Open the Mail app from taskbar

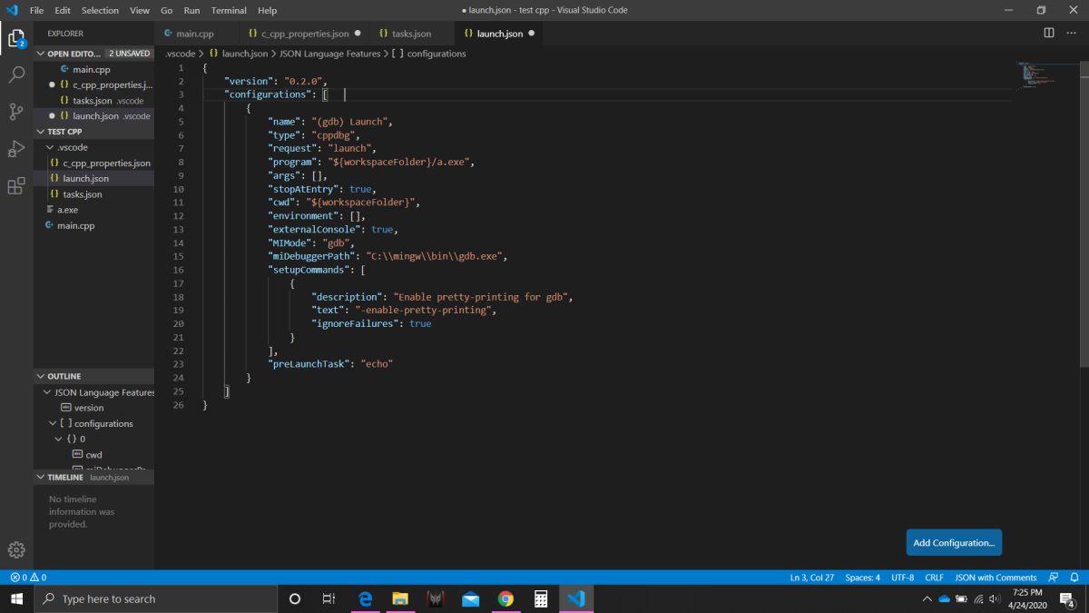pos(470,598)
